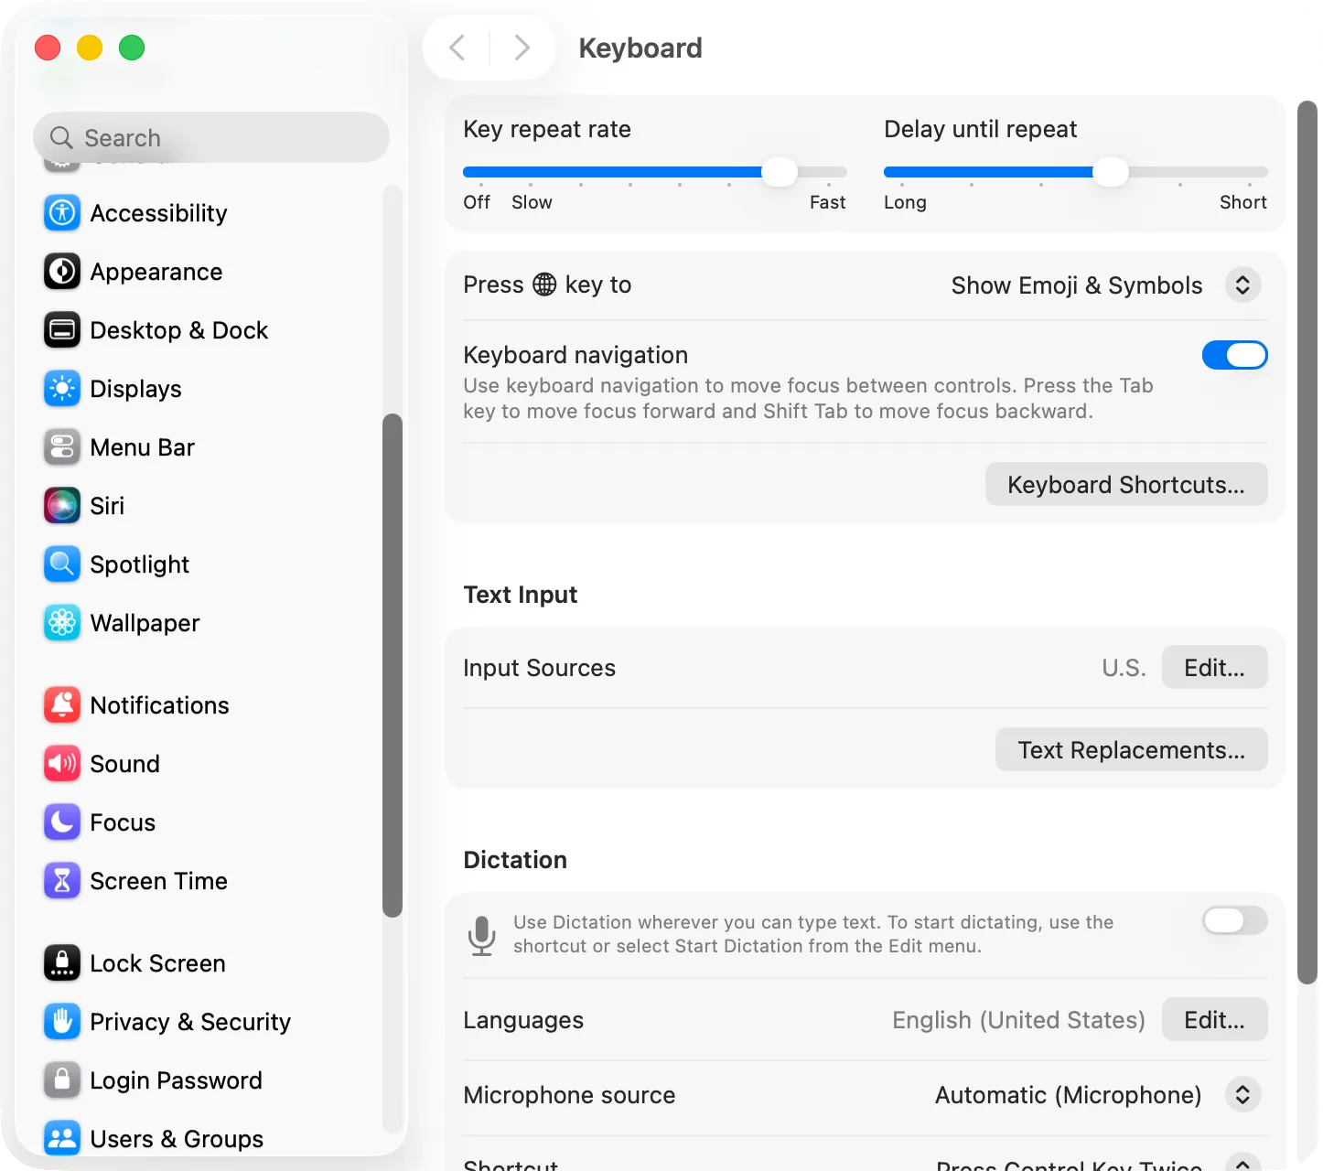Click the Short label under delay slider
This screenshot has width=1323, height=1171.
click(1242, 202)
